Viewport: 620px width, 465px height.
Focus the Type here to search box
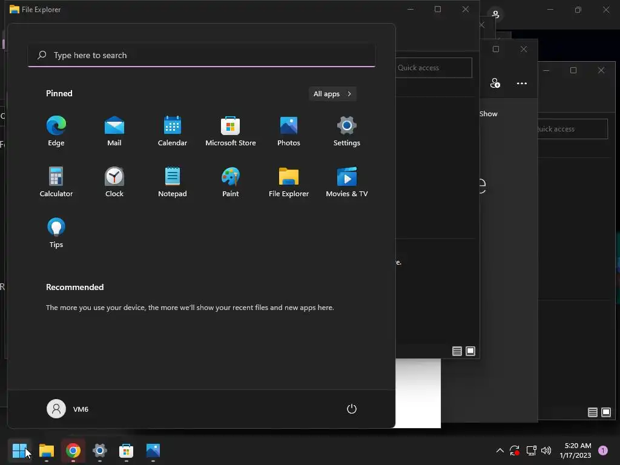click(202, 55)
